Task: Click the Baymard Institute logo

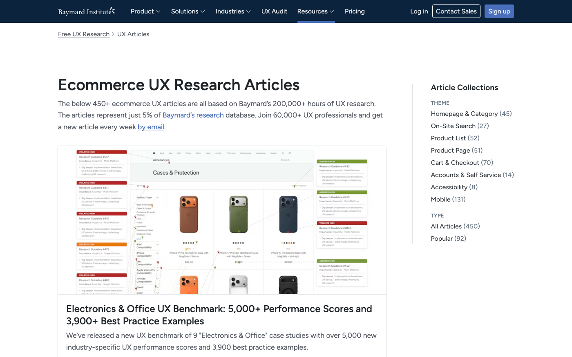Action: point(86,11)
